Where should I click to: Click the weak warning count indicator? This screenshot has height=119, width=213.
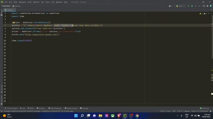point(205,14)
